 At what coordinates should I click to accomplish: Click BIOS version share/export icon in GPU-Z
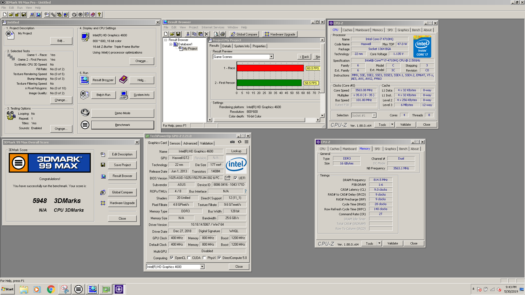[227, 178]
